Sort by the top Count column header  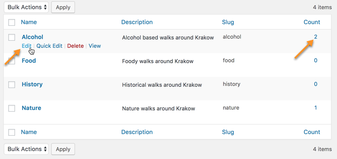point(312,22)
